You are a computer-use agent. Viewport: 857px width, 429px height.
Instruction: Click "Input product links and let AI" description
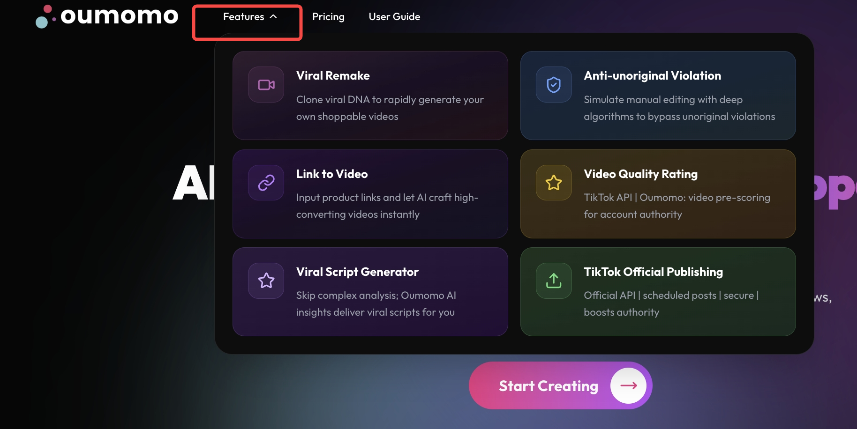(387, 206)
